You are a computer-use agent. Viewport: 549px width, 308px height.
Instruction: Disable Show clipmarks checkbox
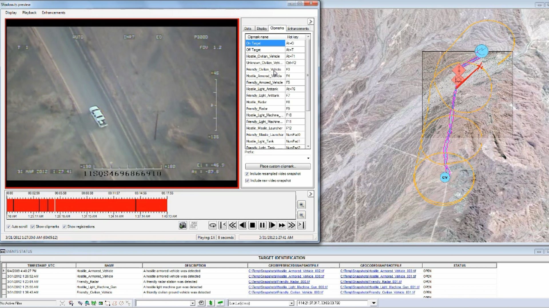pos(33,227)
